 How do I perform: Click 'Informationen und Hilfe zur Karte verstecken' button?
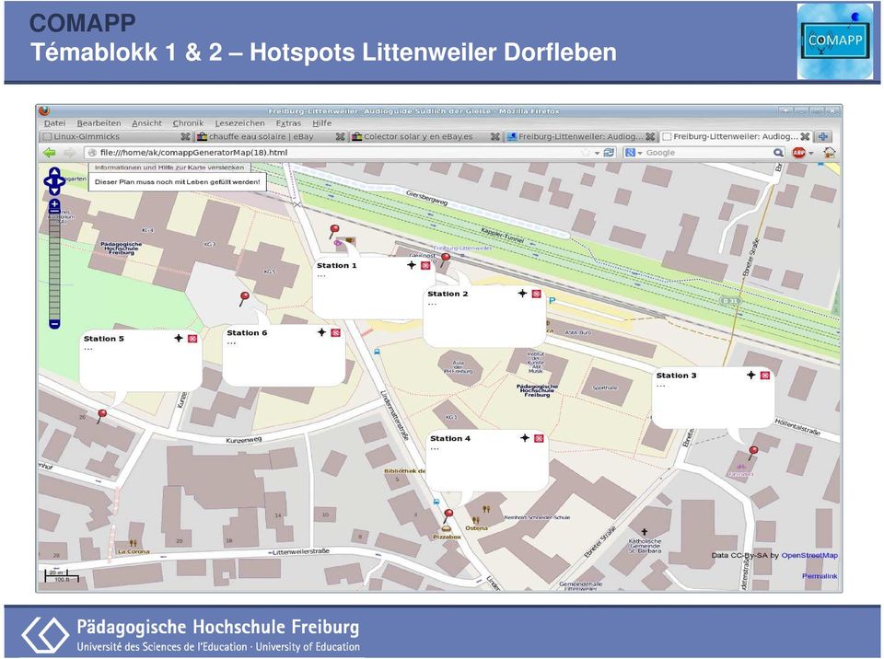coord(169,168)
